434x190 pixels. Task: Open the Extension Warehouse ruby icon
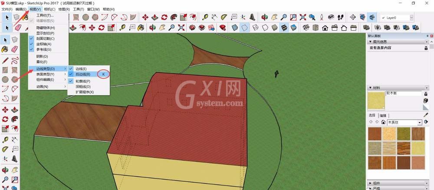pos(223,27)
